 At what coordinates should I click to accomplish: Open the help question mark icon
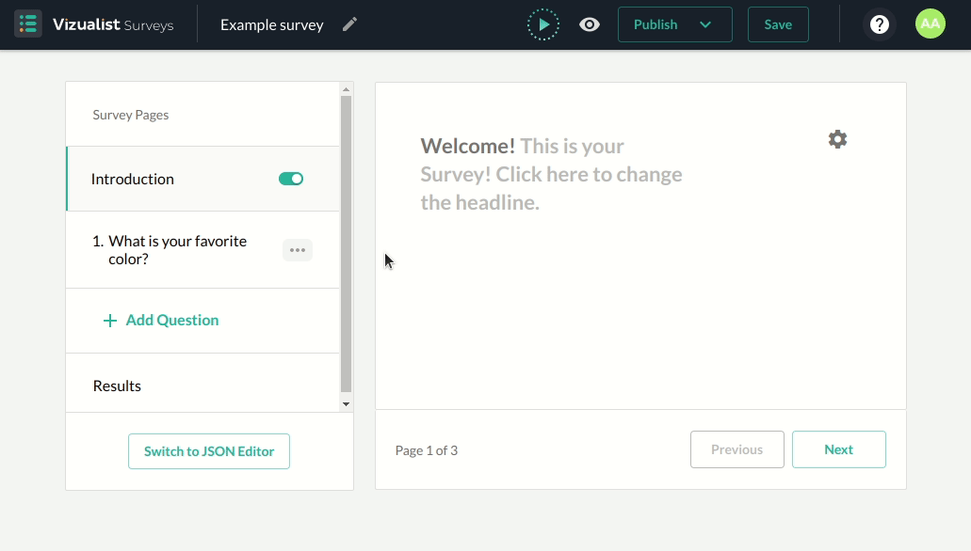coord(879,24)
